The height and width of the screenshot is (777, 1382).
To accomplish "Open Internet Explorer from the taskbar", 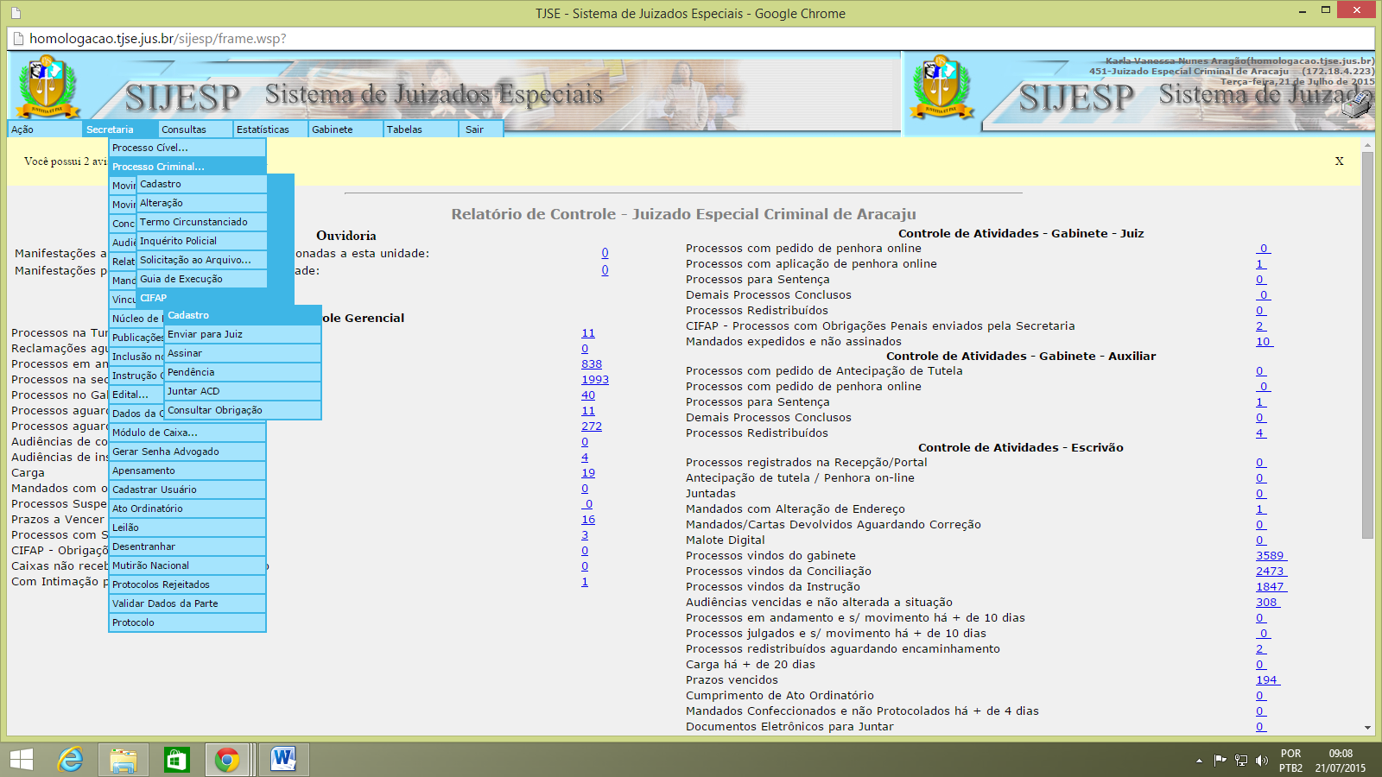I will pyautogui.click(x=70, y=760).
